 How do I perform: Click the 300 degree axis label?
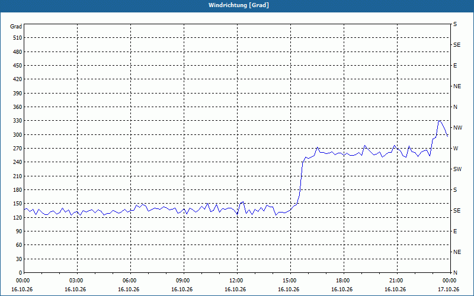coord(18,135)
